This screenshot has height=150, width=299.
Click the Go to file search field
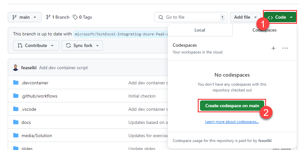pos(190,17)
